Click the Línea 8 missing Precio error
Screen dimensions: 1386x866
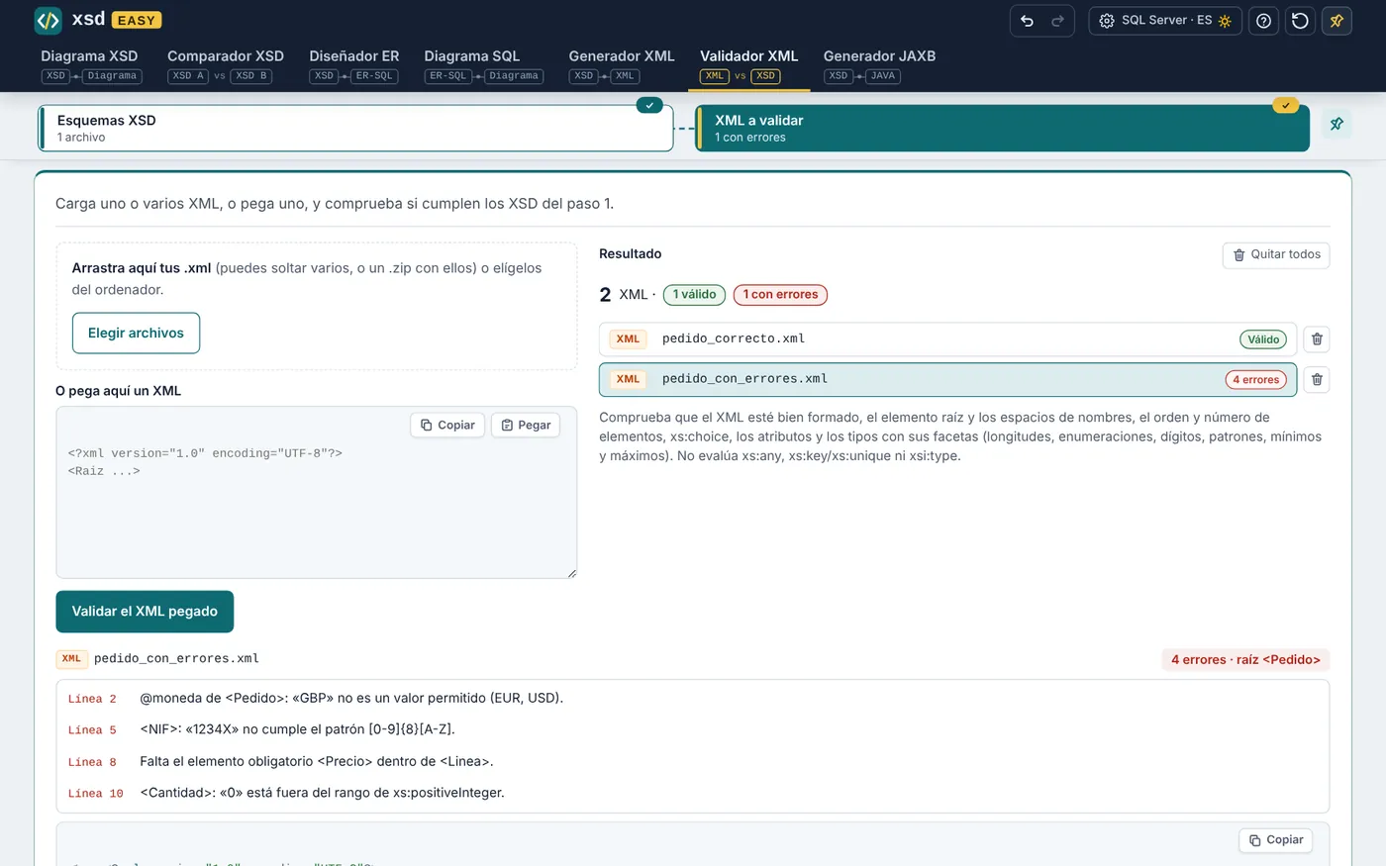click(x=692, y=762)
